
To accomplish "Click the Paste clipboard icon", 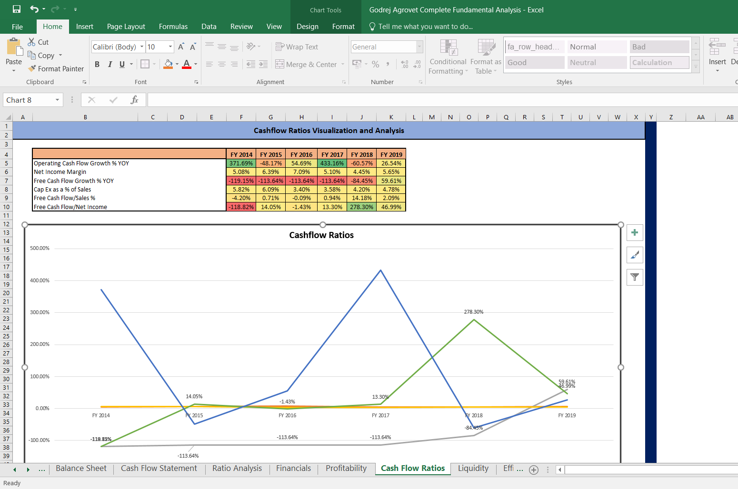I will 14,48.
